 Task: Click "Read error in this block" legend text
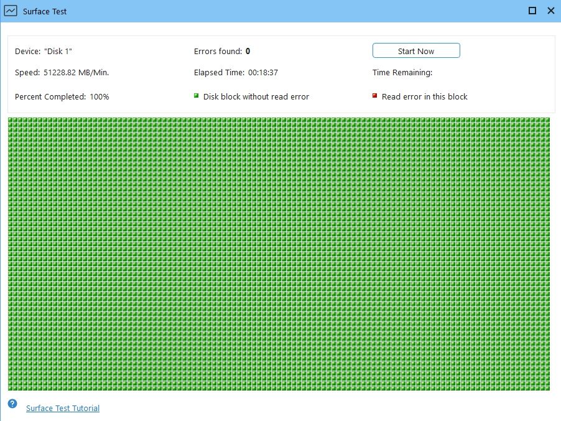click(x=424, y=96)
